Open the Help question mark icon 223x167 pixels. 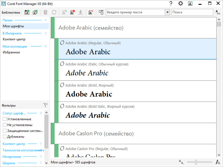point(171,4)
